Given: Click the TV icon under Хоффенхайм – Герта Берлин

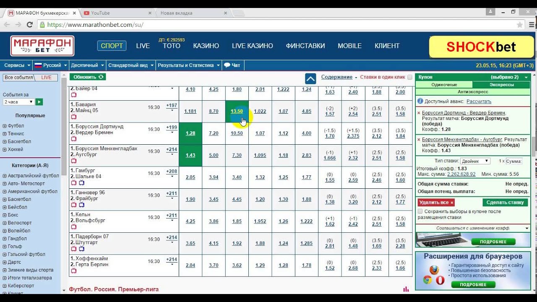Looking at the screenshot, I should 73,271.
